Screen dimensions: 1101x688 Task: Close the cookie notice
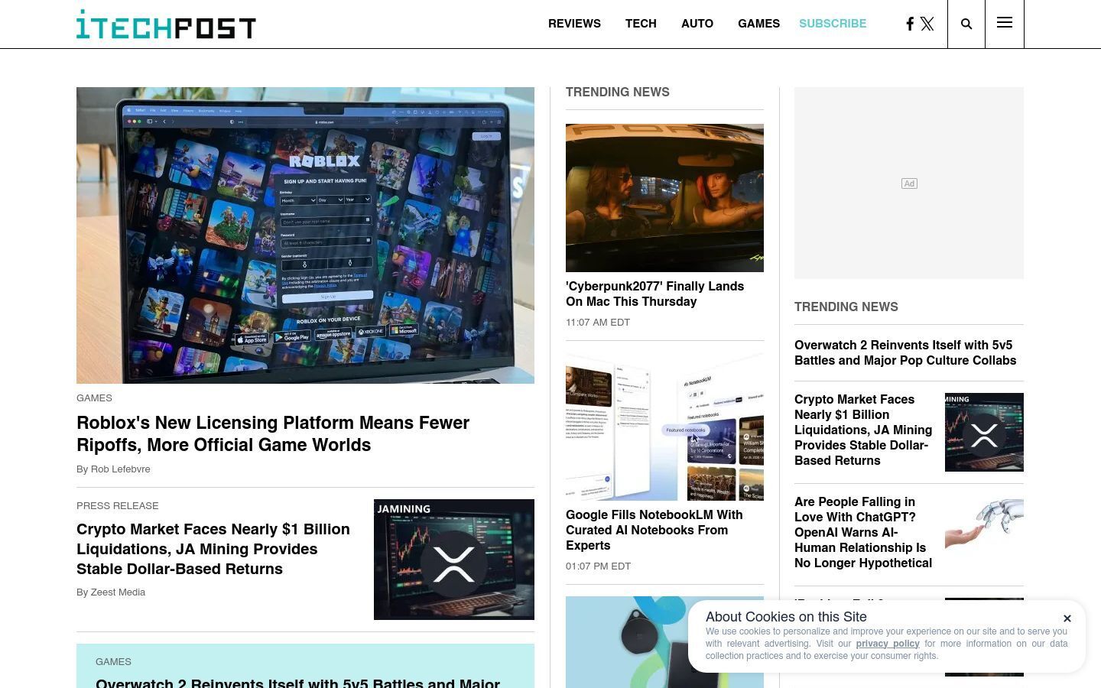1067,618
